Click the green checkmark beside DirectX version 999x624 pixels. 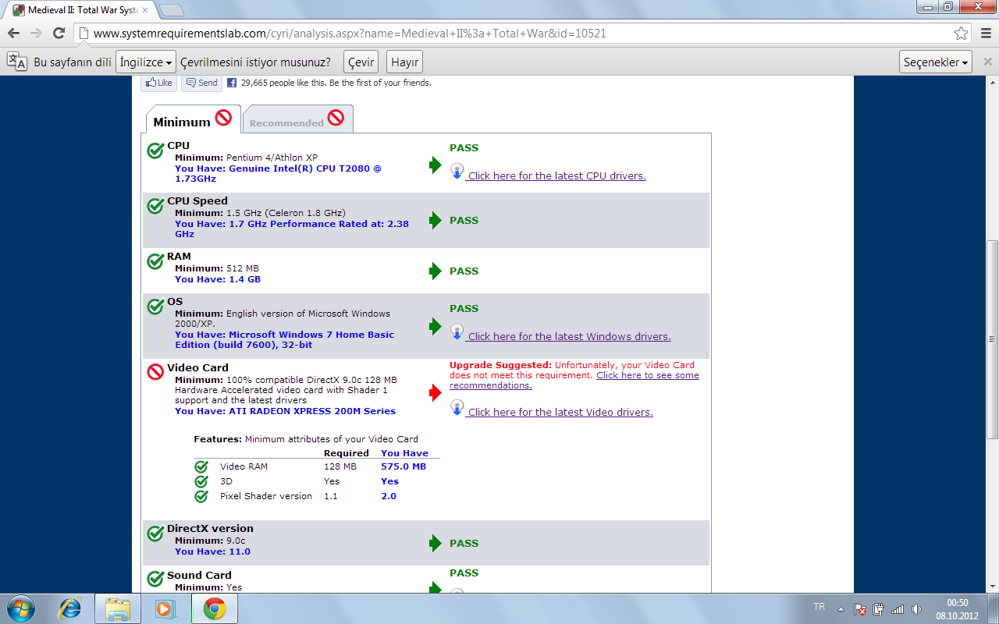coord(155,533)
